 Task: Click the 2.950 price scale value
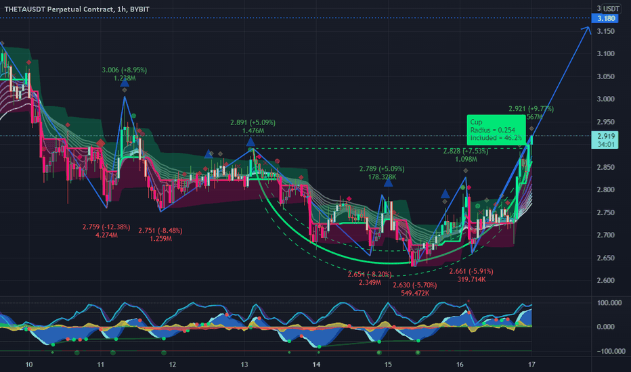606,122
